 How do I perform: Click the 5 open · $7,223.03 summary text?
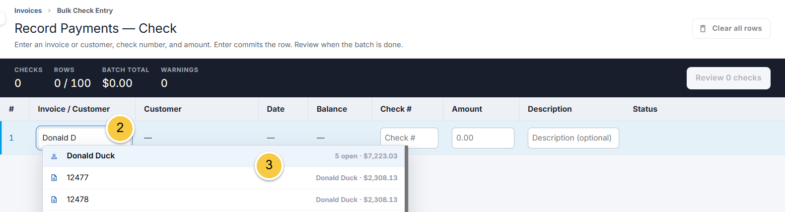point(366,156)
